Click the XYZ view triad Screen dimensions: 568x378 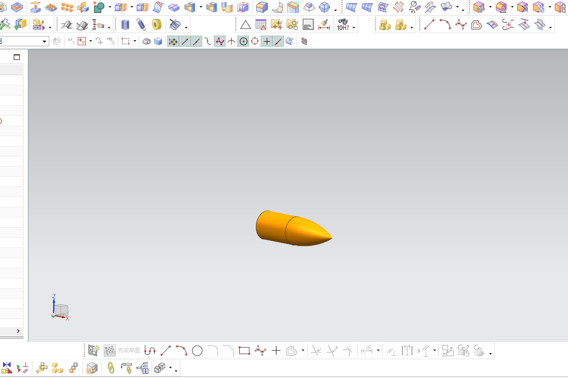[x=60, y=308]
